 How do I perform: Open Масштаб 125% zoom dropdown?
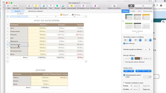[x=16, y=6]
